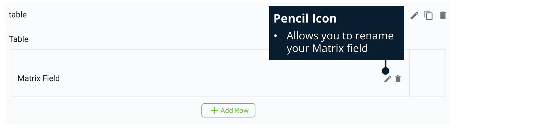Screen dimensions: 559x128
Task: Rename Matrix Field using its pencil icon
Action: point(388,79)
